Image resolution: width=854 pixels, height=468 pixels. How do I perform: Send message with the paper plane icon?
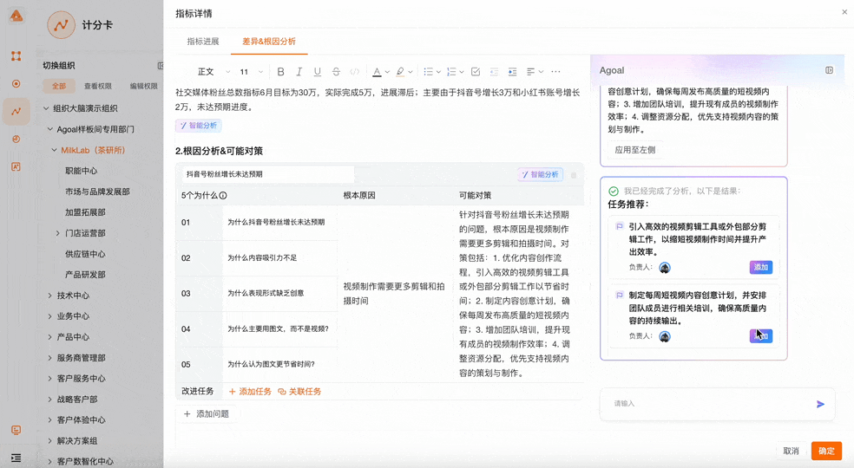coord(820,404)
